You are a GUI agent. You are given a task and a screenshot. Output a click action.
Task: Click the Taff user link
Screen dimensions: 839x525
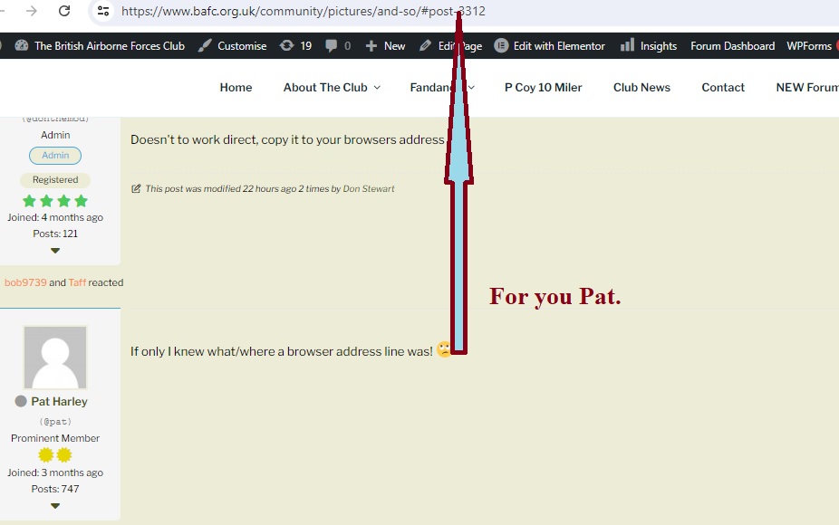pos(77,282)
